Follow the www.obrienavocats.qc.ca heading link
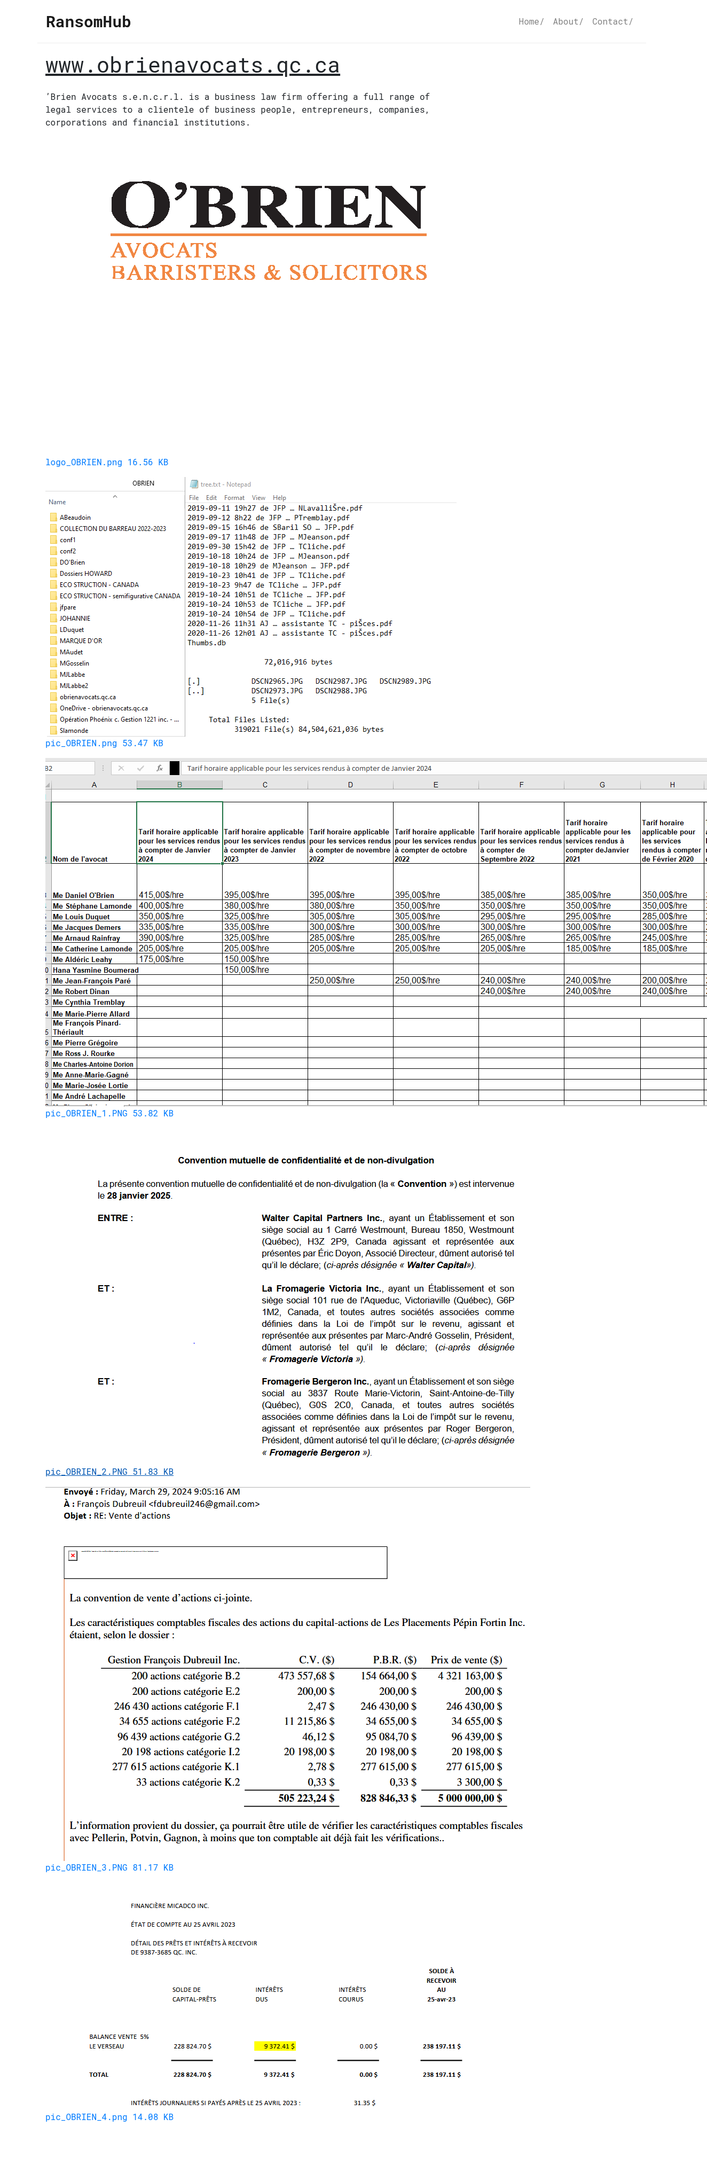The image size is (707, 2166). 193,66
